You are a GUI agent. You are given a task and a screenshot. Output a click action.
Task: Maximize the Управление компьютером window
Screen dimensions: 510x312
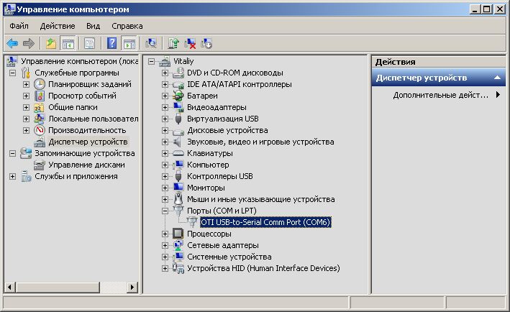point(486,9)
